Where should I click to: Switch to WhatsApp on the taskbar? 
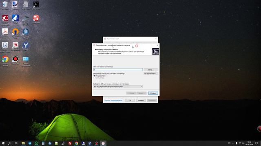coord(36,143)
